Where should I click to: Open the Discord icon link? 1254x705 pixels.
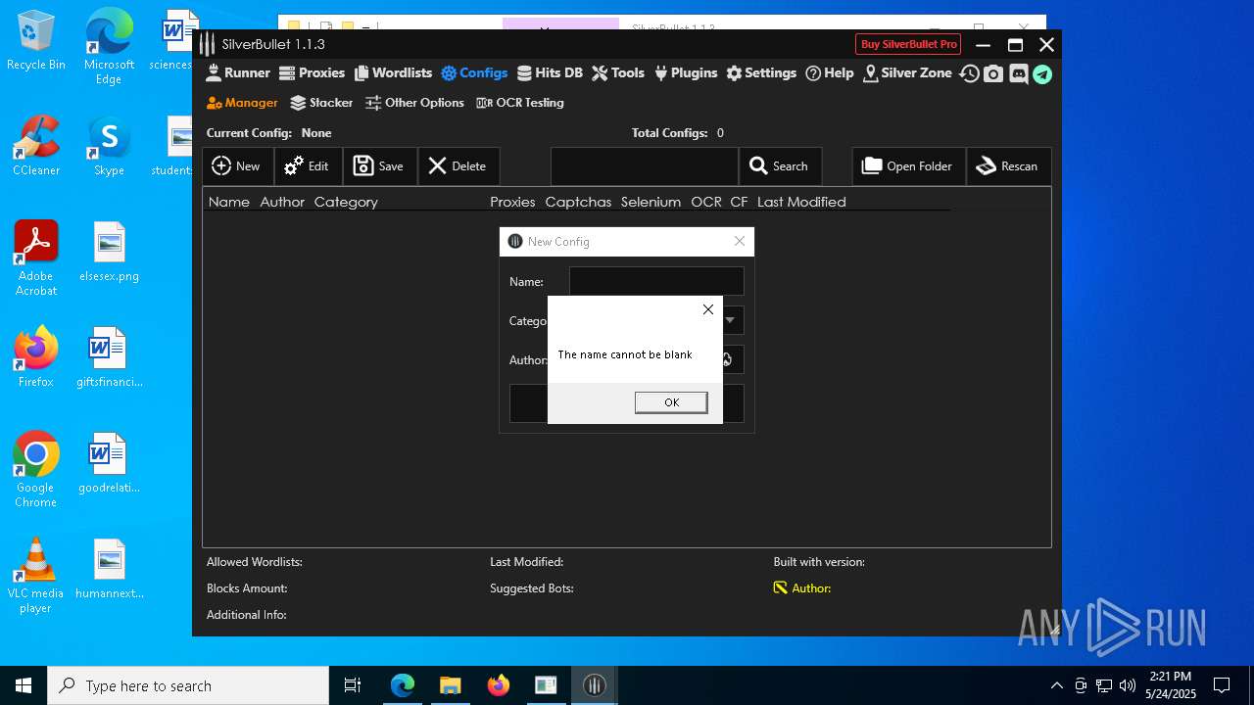point(1018,73)
